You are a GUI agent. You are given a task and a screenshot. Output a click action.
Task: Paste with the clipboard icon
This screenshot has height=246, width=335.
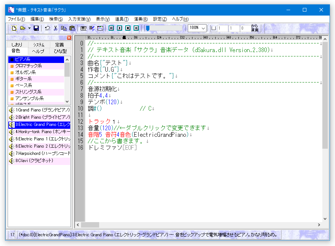[72, 28]
